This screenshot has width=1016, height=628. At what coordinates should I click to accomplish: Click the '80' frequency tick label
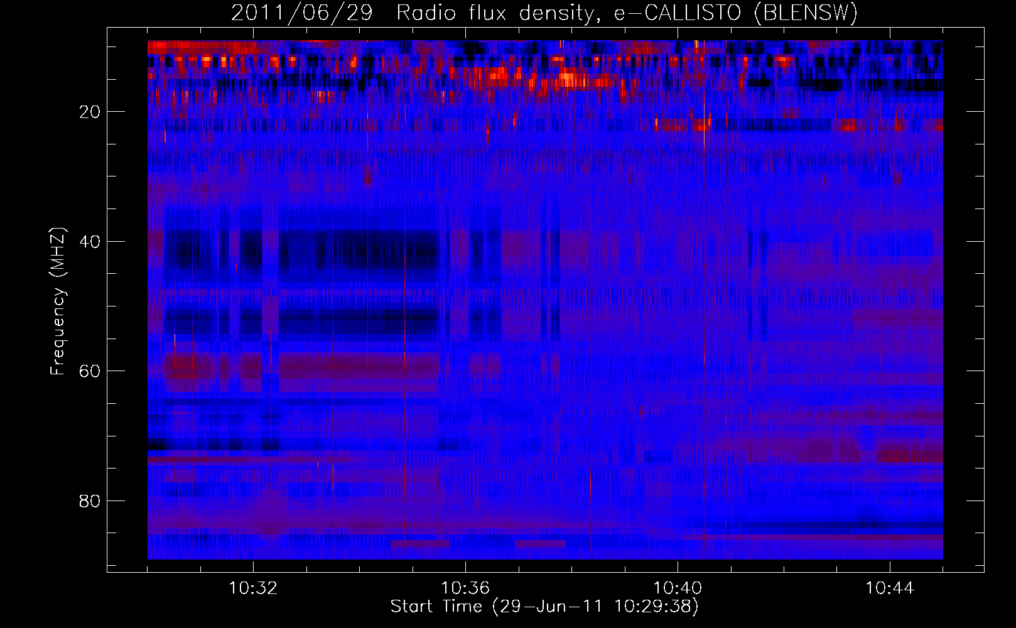(x=90, y=501)
